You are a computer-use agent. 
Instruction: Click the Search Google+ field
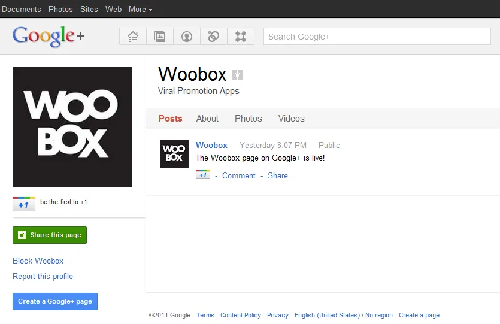tap(377, 37)
